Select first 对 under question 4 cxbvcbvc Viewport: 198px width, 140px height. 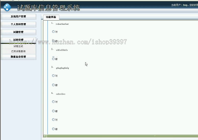tap(53, 102)
